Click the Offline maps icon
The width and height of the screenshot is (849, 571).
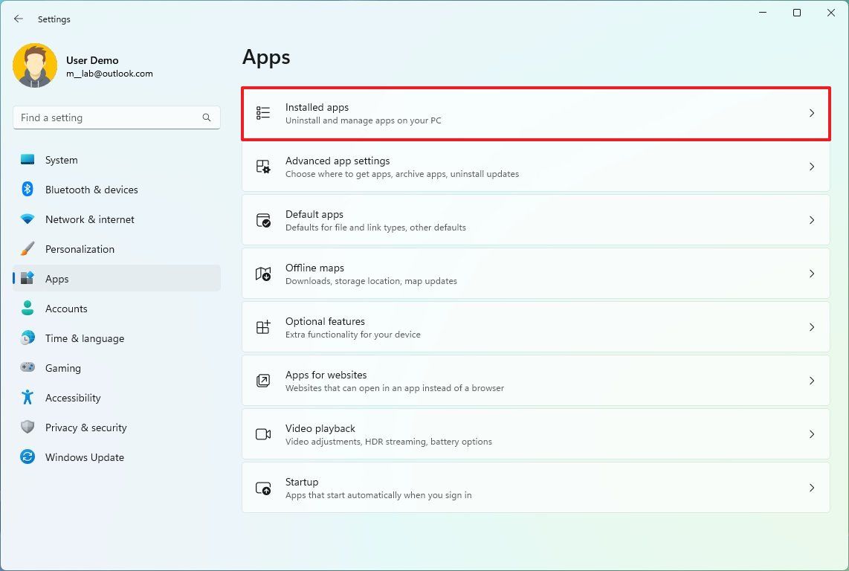263,274
